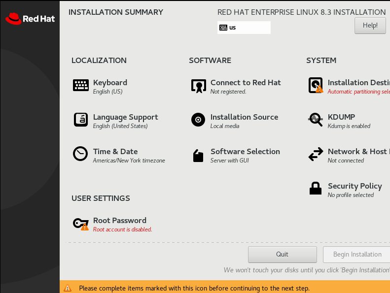Click the Connect to Red Hat certificate icon

(199, 86)
